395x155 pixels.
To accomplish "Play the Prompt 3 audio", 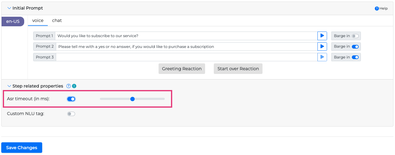I will pos(322,57).
